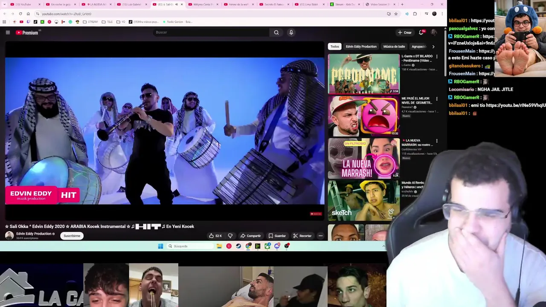Reload the page with refresh icon
The width and height of the screenshot is (546, 307).
coord(20,14)
